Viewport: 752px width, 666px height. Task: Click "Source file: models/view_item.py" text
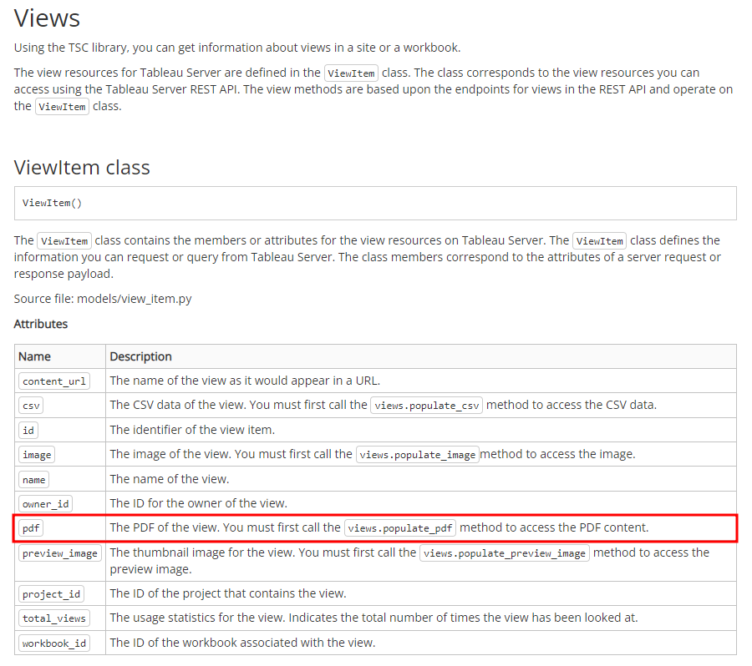103,299
